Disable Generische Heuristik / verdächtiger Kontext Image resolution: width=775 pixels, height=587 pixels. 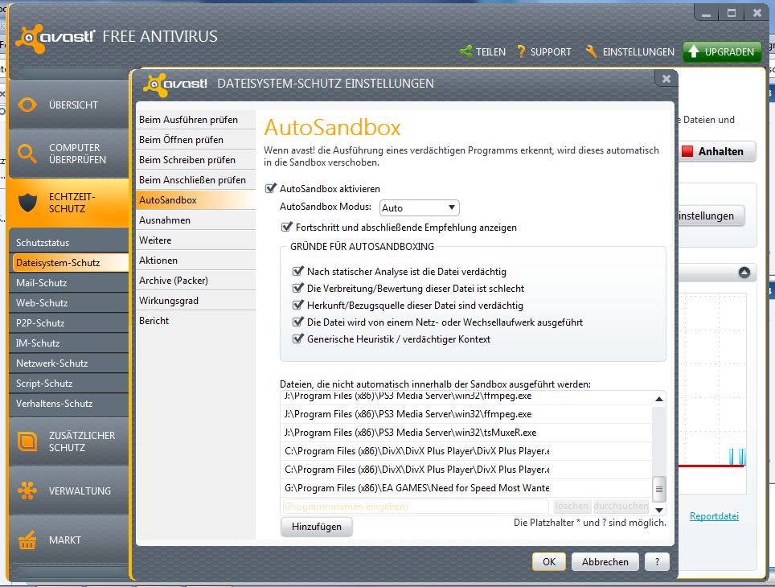click(297, 339)
